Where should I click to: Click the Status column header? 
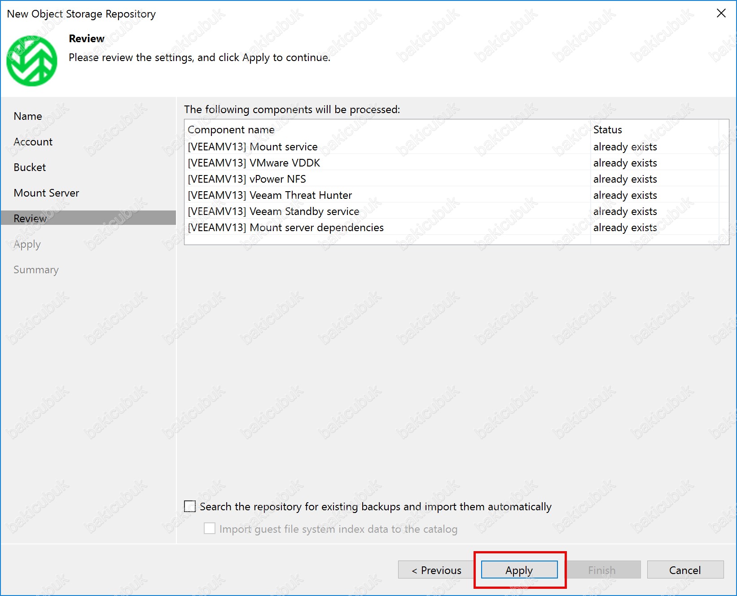[x=607, y=130]
